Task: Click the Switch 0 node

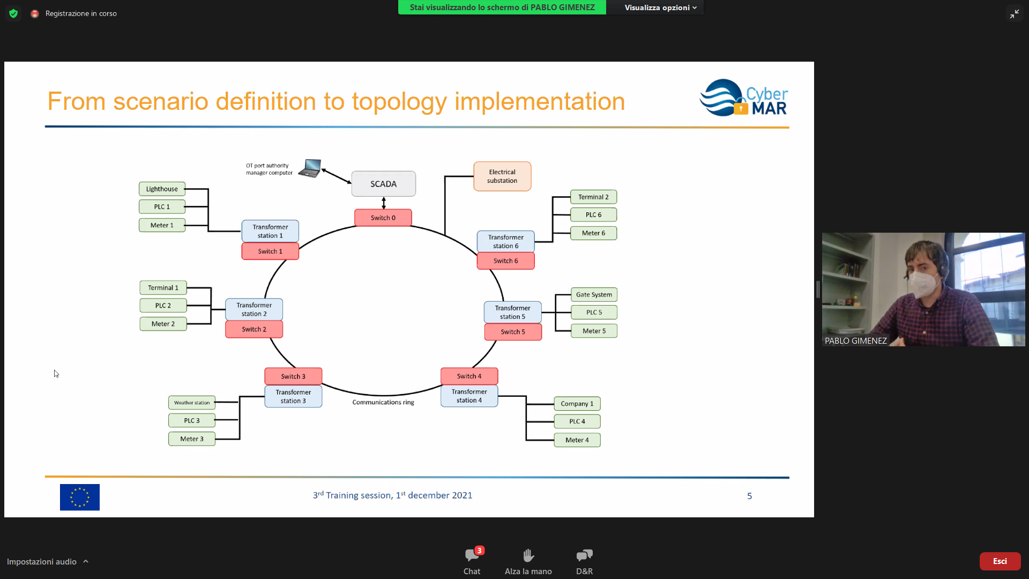Action: 383,218
